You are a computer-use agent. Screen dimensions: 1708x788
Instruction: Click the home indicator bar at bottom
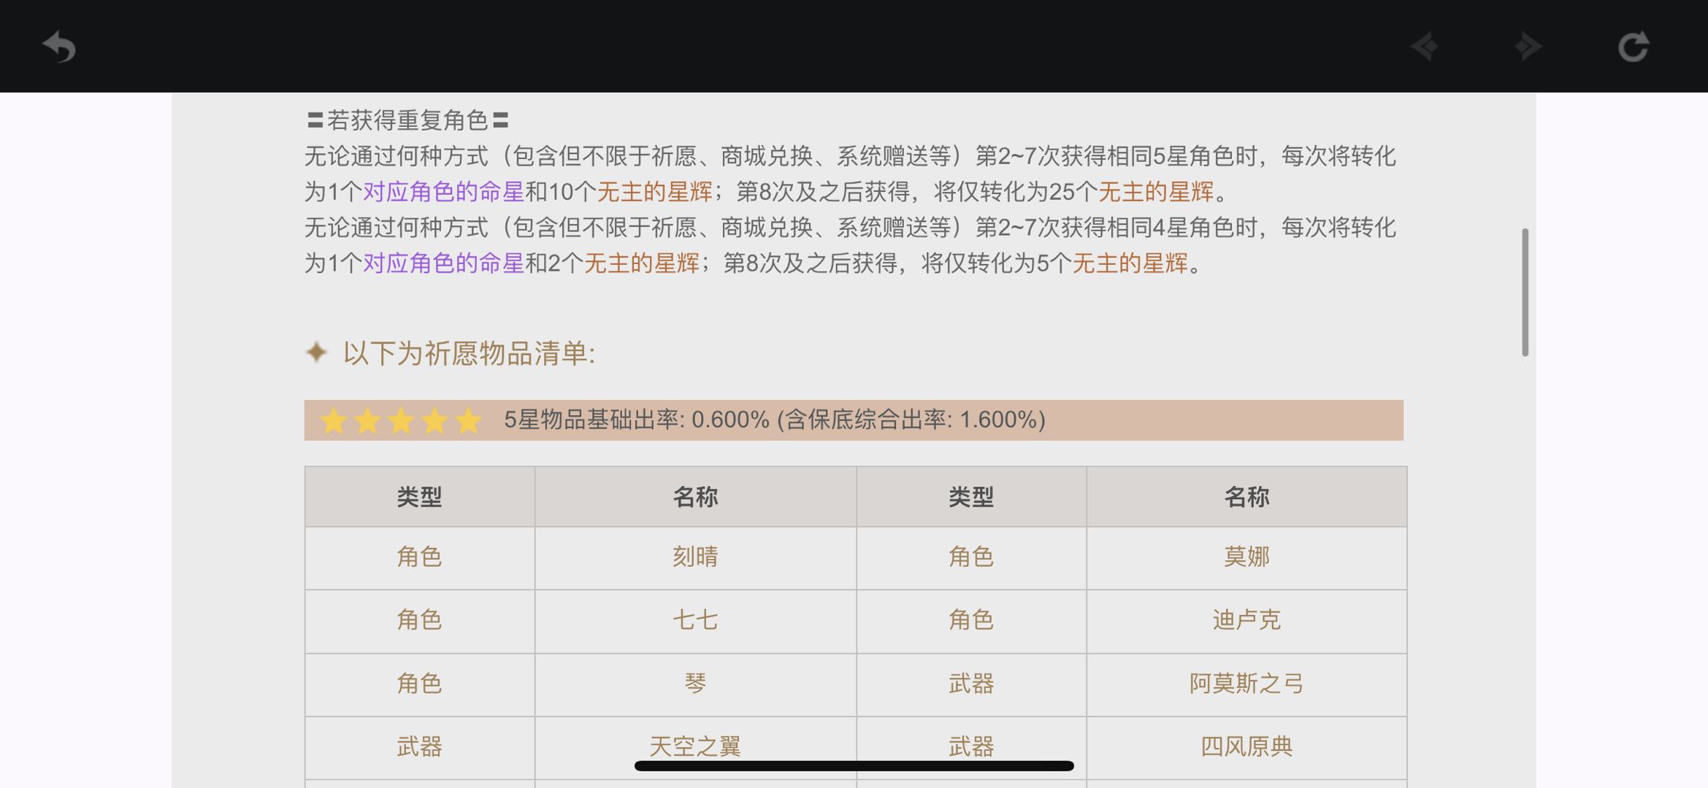[x=854, y=765]
